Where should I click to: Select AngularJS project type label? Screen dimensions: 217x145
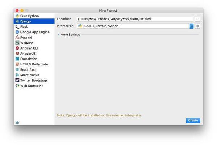click(x=28, y=54)
